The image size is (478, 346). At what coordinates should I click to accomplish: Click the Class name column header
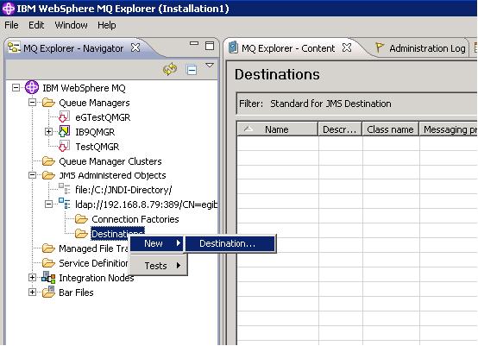391,129
